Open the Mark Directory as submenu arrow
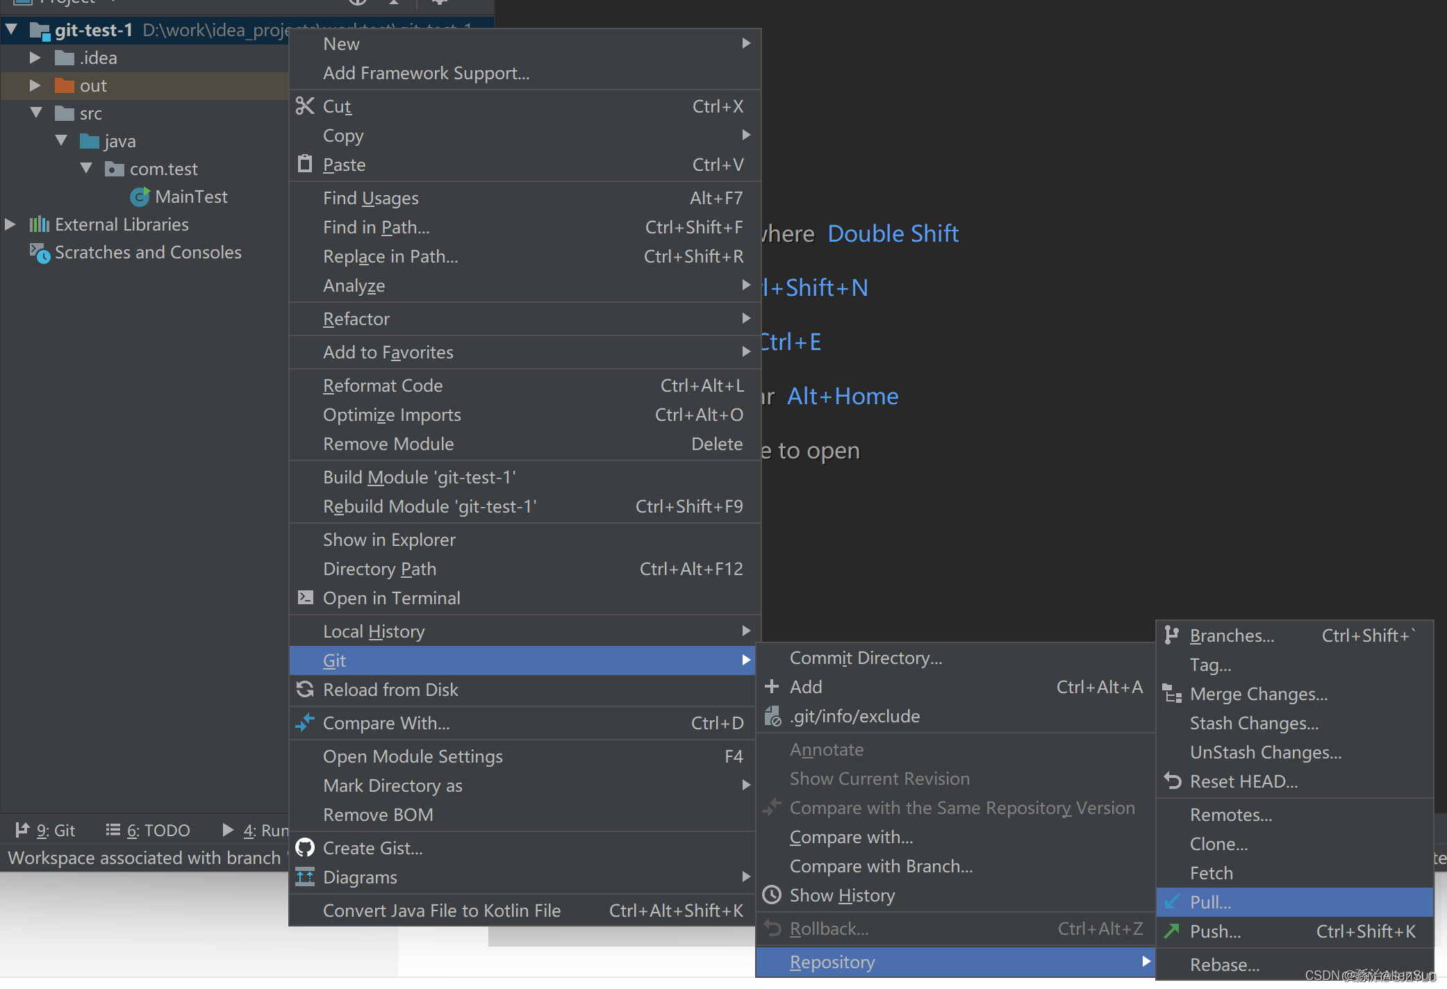The width and height of the screenshot is (1447, 989). [x=746, y=785]
